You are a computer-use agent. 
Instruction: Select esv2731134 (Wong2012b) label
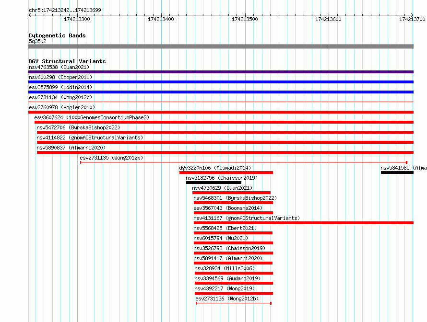60,97
